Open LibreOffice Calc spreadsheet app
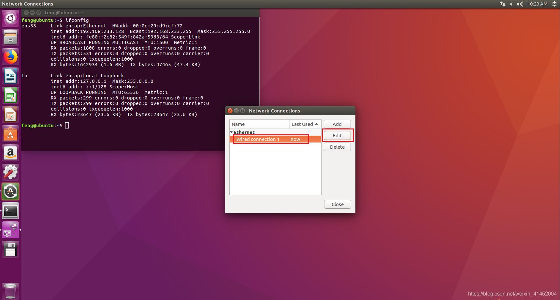 tap(10, 95)
